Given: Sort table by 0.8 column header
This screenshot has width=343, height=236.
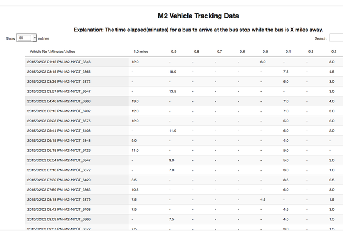Looking at the screenshot, I should (x=196, y=52).
